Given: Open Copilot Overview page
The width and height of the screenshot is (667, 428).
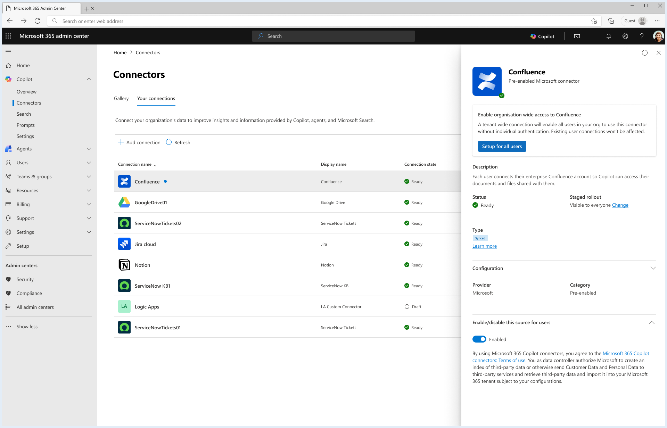Looking at the screenshot, I should 26,92.
